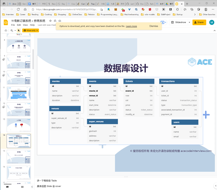Viewport: 217px width, 190px height.
Task: Switch to grid view icon
Action: click(x=22, y=187)
